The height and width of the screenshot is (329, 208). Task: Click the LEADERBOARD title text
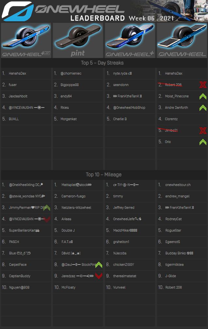98,18
